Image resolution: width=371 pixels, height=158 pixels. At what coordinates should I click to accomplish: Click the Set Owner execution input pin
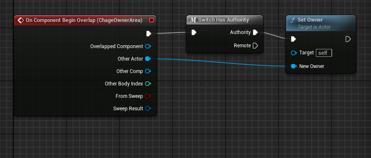pyautogui.click(x=293, y=39)
